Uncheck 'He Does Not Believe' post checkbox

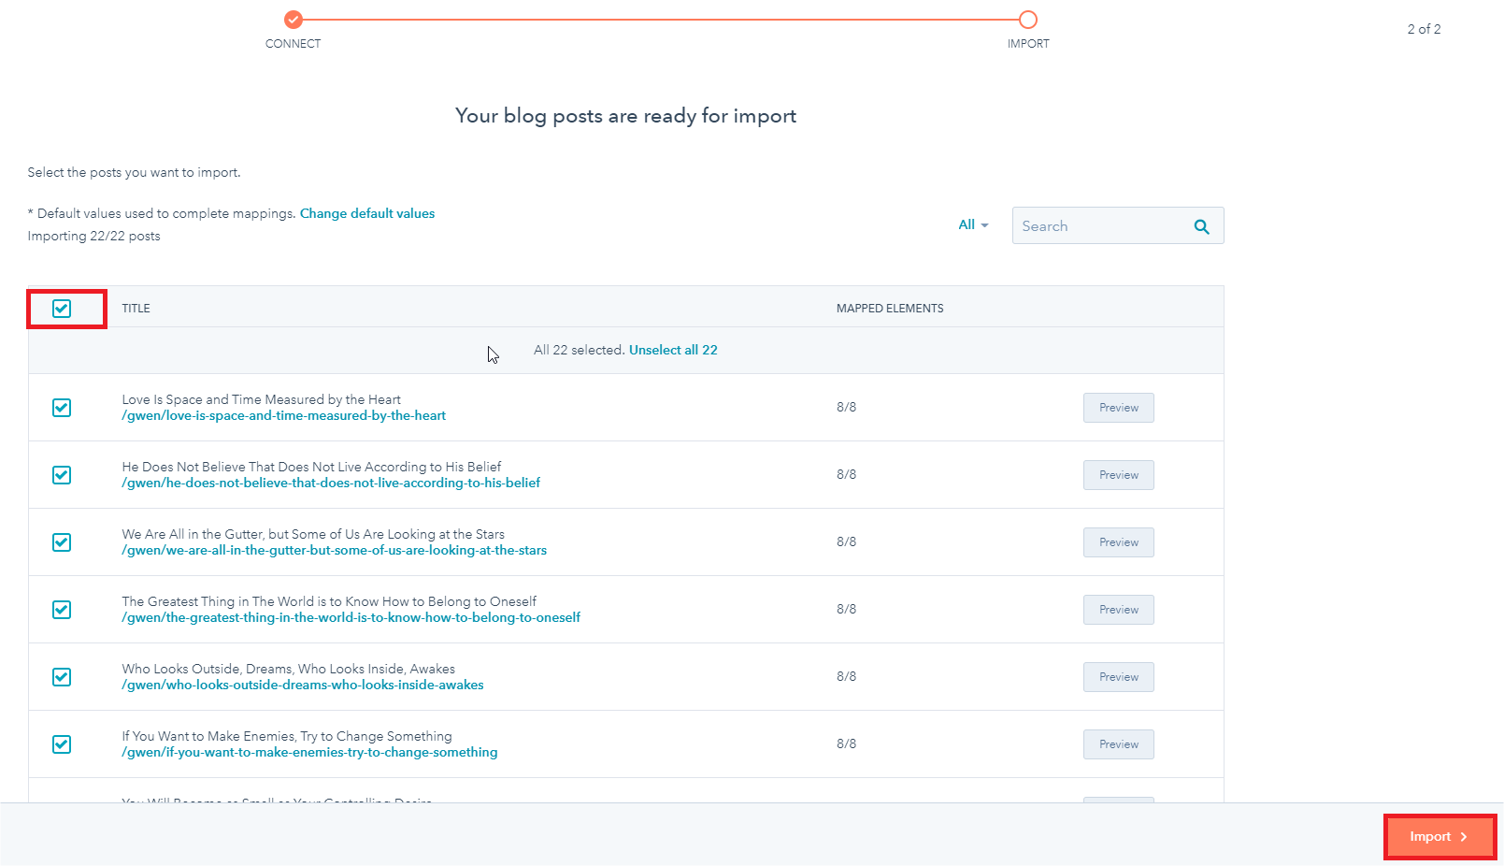click(x=62, y=475)
